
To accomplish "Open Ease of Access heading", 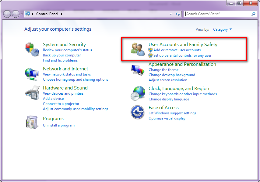I will (163, 108).
